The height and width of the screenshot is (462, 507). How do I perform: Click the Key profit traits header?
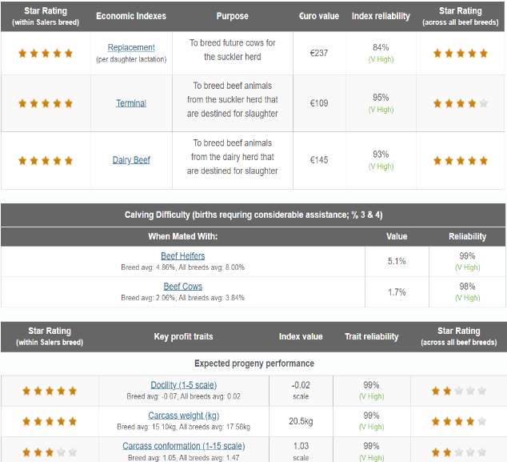click(x=183, y=337)
